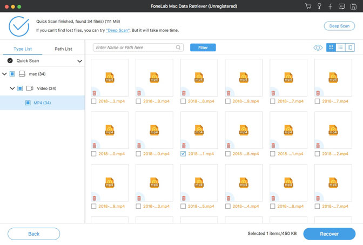
Task: Focus the Enter Name or Path search field
Action: tap(138, 47)
